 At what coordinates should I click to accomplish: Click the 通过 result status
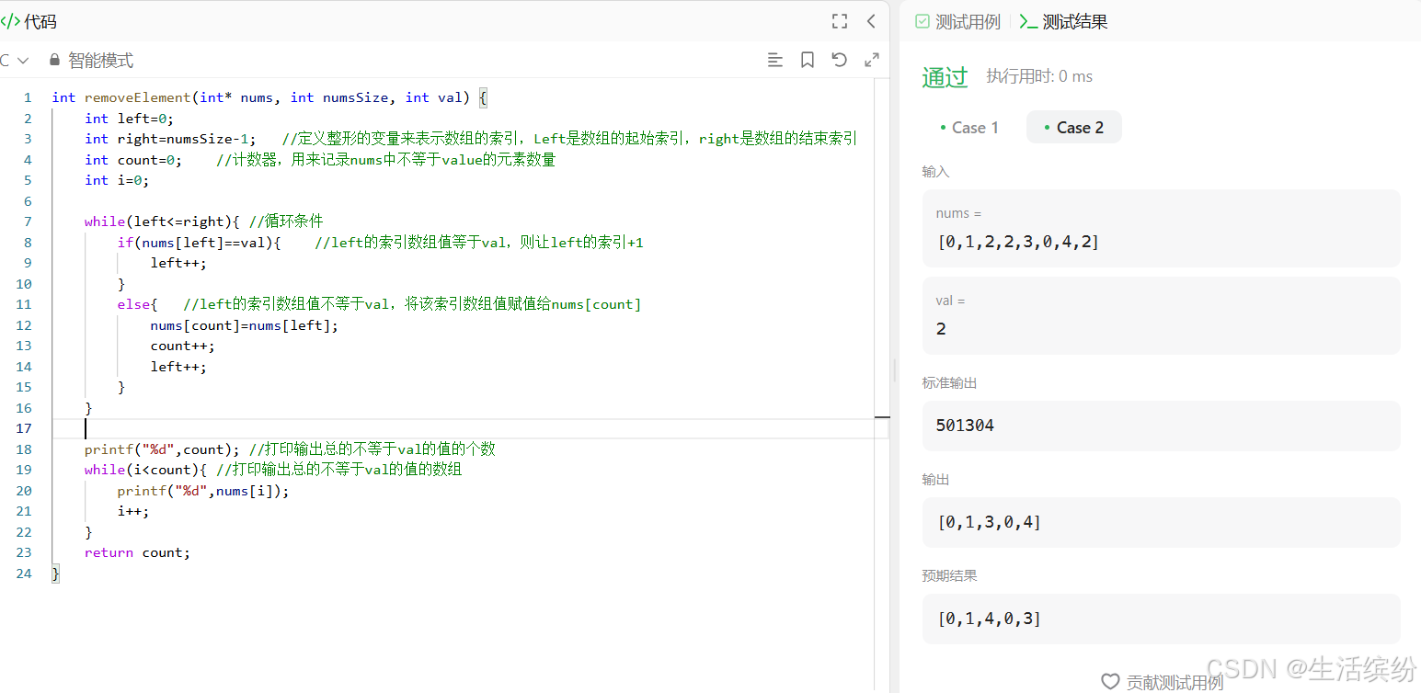(x=944, y=77)
